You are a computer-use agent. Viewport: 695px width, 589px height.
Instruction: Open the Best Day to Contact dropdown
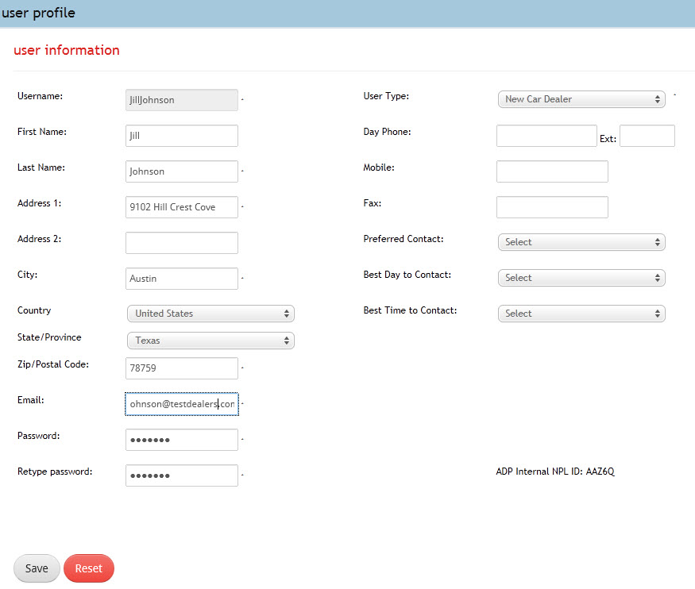581,278
